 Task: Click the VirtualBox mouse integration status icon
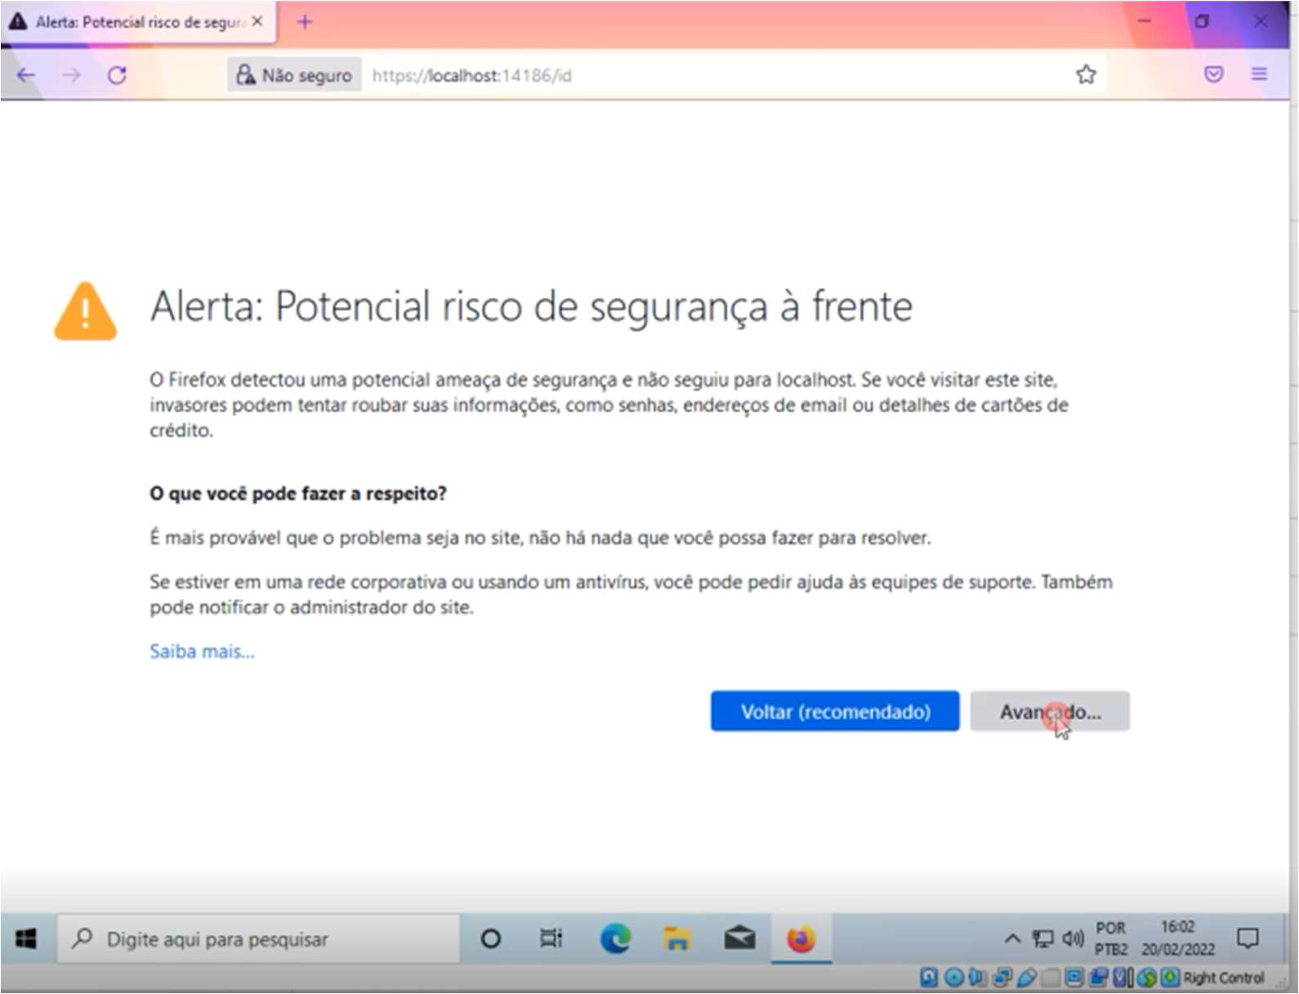[x=1146, y=978]
